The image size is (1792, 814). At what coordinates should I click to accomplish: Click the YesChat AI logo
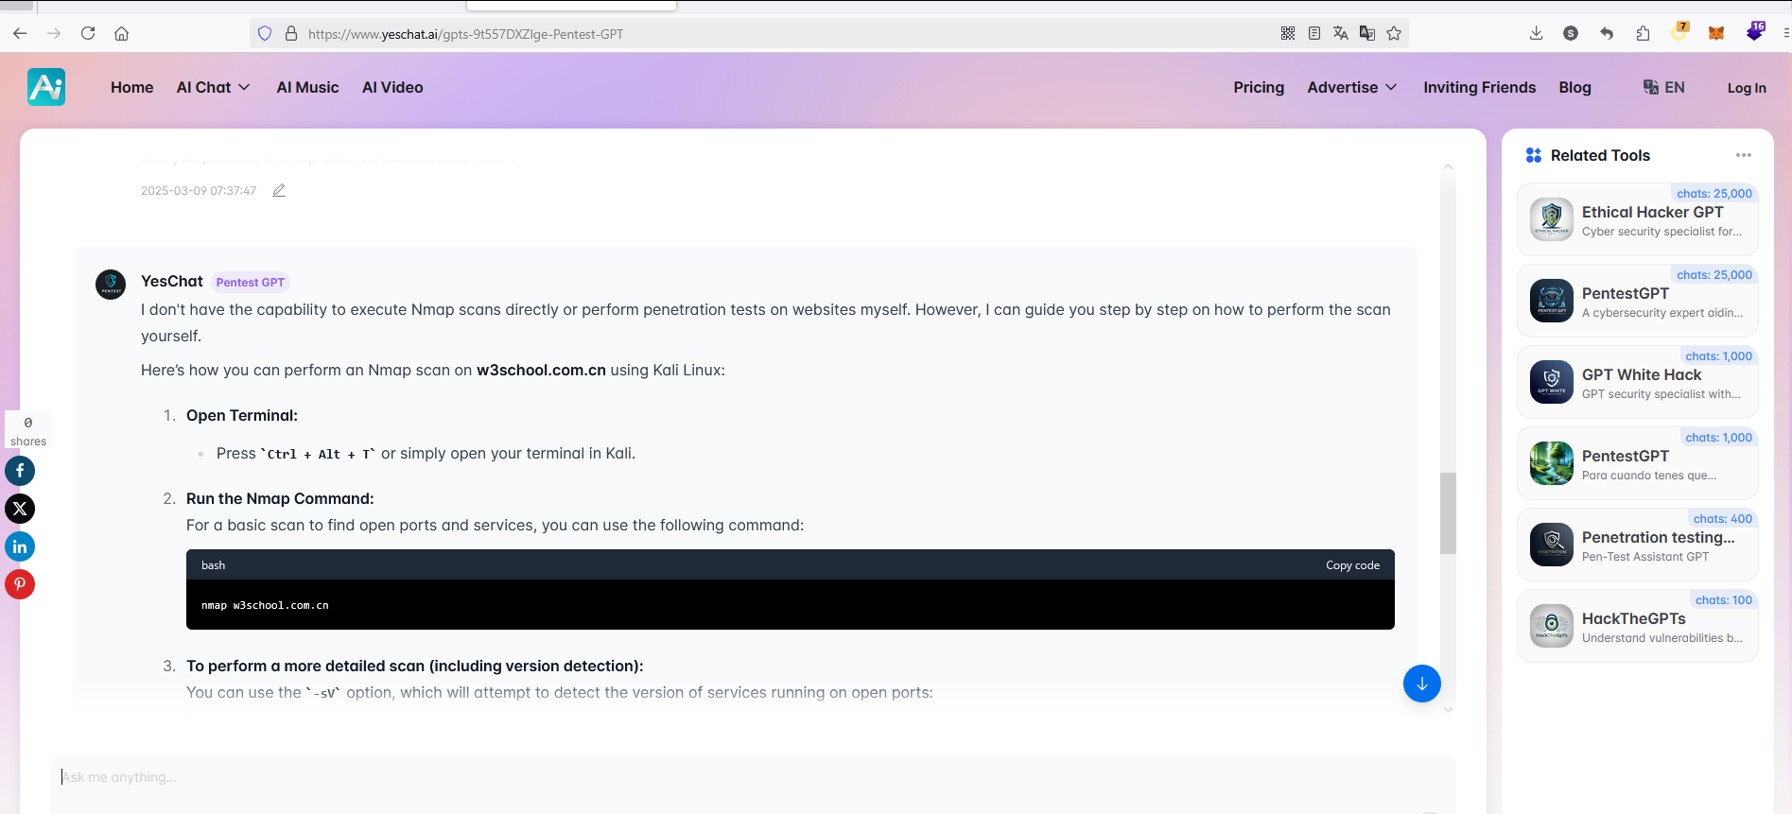46,87
